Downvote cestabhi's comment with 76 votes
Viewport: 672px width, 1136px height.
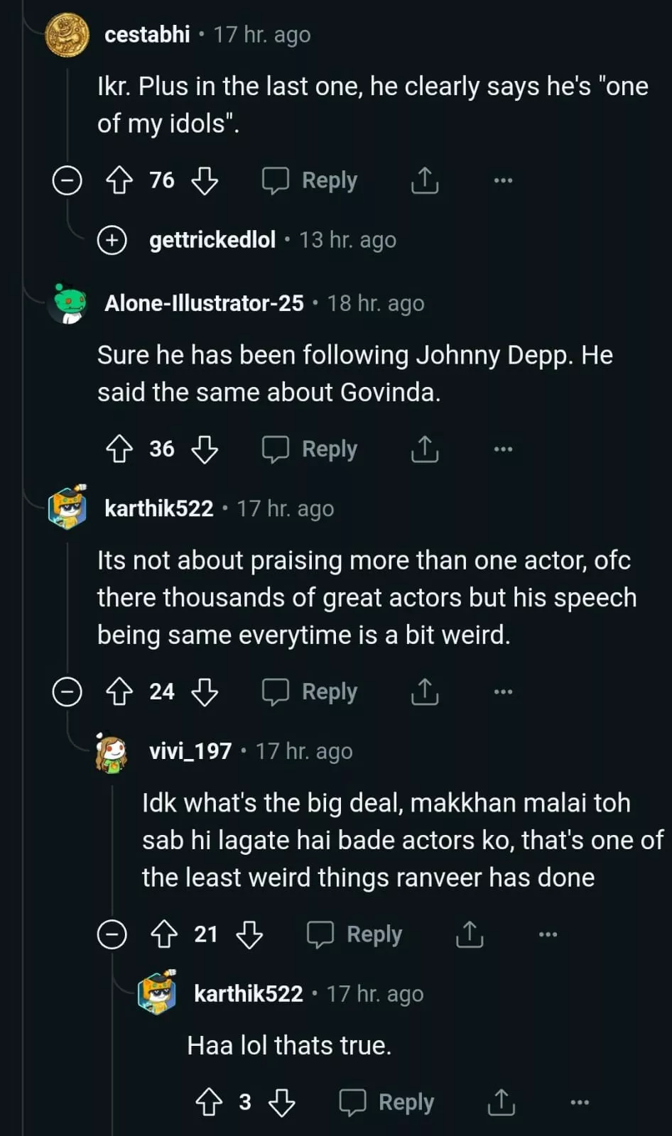[205, 180]
